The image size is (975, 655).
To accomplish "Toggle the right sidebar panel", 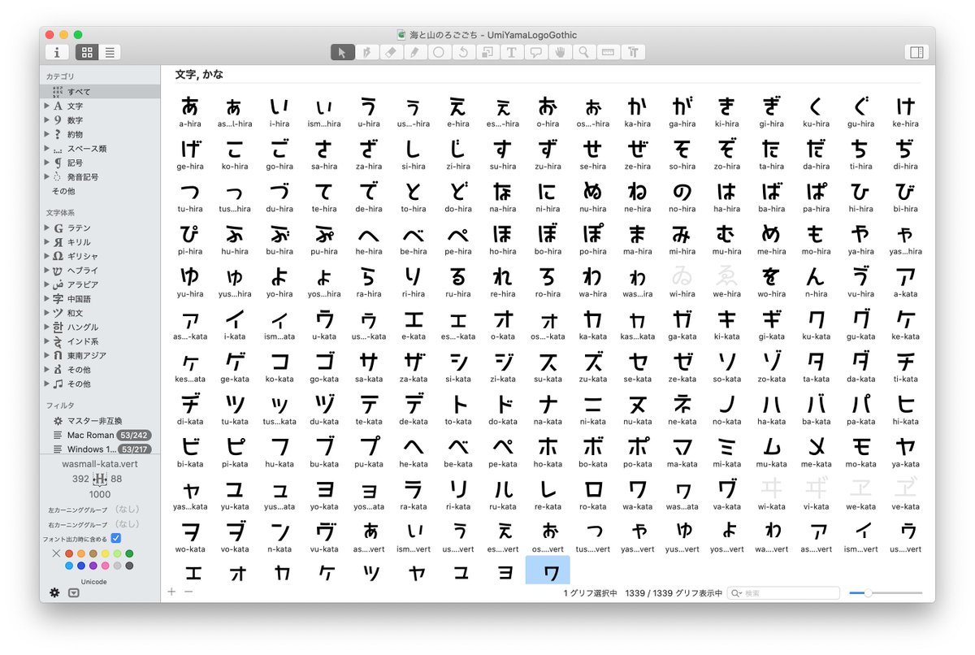I will (x=916, y=52).
